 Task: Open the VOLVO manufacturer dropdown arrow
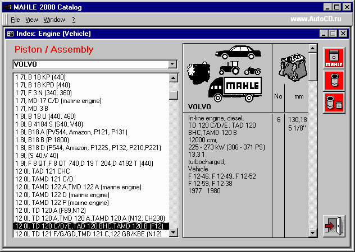(x=172, y=64)
